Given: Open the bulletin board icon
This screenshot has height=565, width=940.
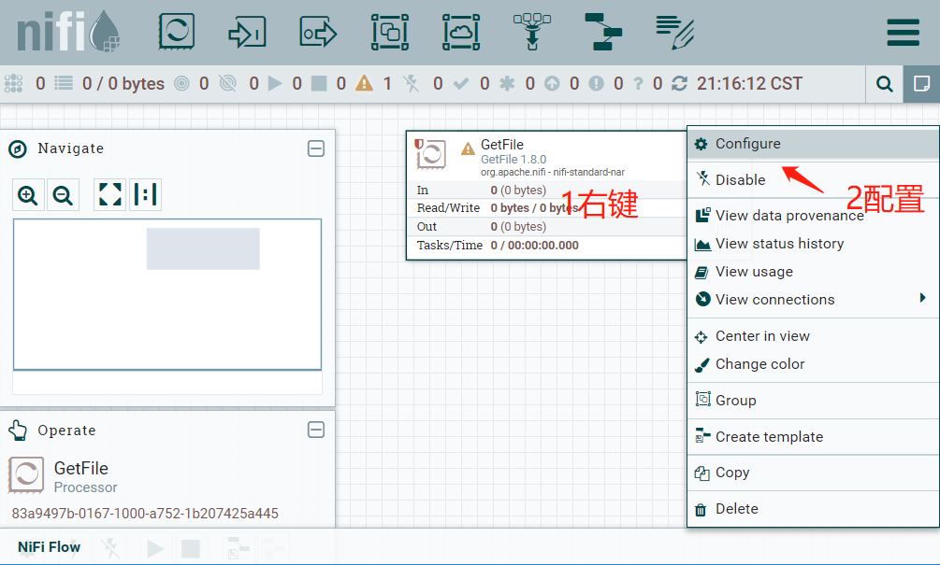Looking at the screenshot, I should point(921,84).
